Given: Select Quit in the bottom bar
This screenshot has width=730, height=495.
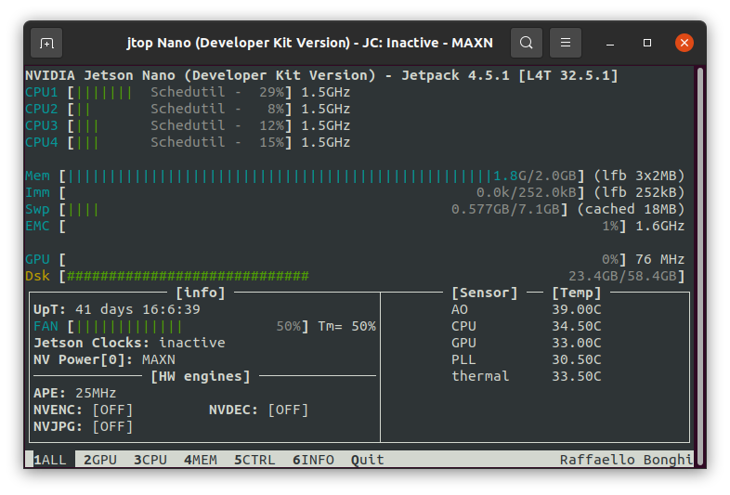Looking at the screenshot, I should 368,460.
